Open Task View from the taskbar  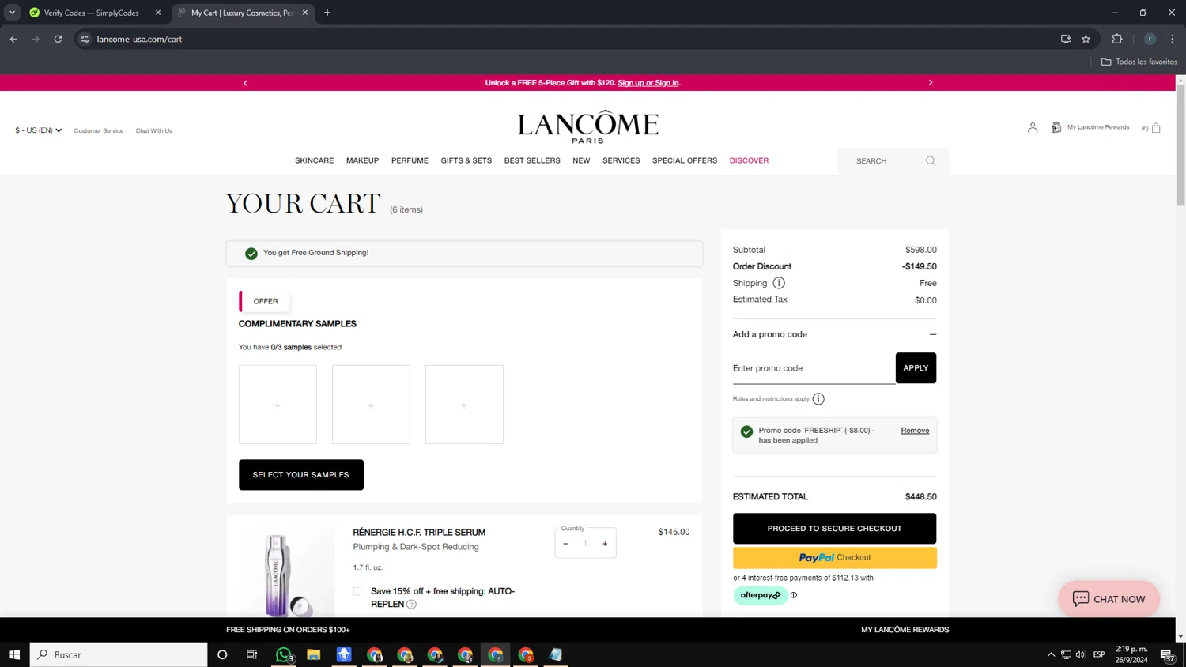pos(252,654)
